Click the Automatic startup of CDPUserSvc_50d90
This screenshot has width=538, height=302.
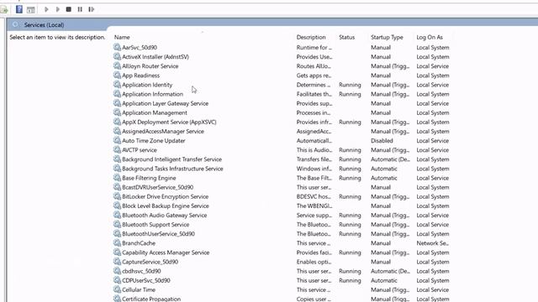coord(383,280)
